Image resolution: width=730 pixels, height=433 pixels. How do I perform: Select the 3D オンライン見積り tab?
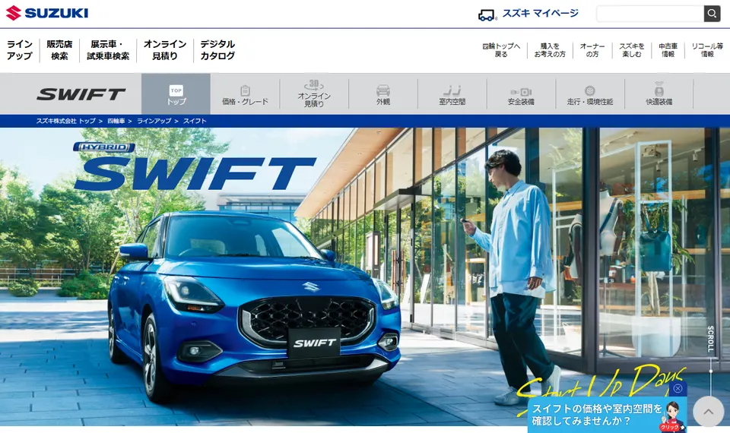314,94
